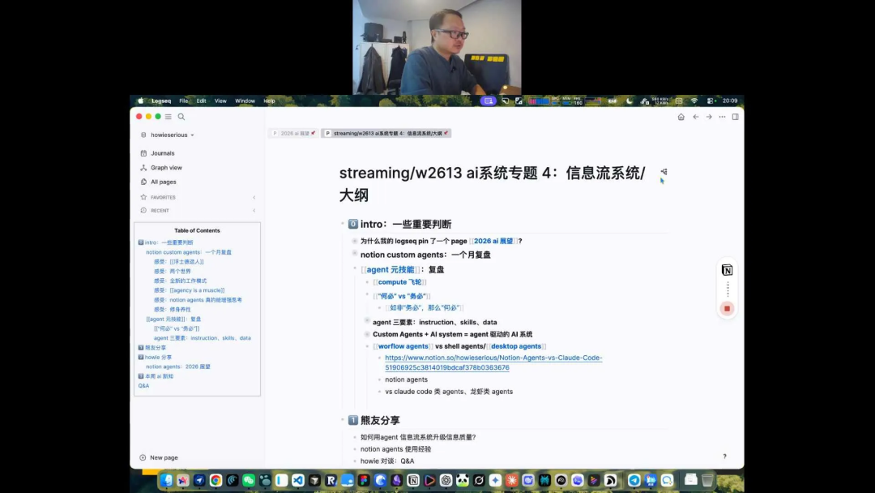Image resolution: width=875 pixels, height=493 pixels.
Task: Collapse the Recent section chevron
Action: point(254,211)
